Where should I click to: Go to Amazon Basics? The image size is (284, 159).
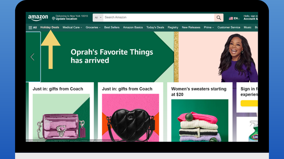[133, 27]
